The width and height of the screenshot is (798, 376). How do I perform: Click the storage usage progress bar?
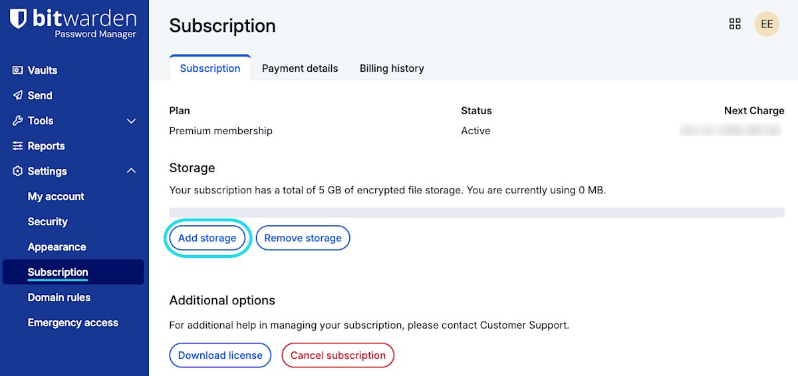tap(477, 213)
